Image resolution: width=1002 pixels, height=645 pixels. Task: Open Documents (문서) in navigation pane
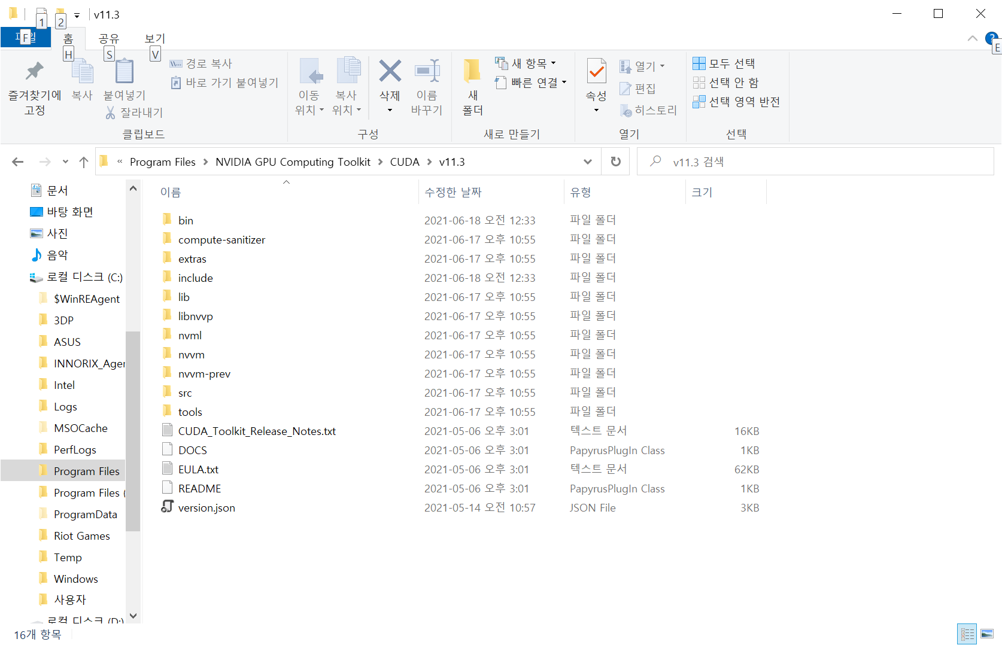pos(57,191)
